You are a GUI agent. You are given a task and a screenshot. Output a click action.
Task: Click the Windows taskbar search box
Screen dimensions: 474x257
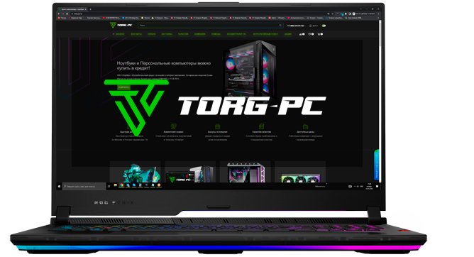coord(84,187)
